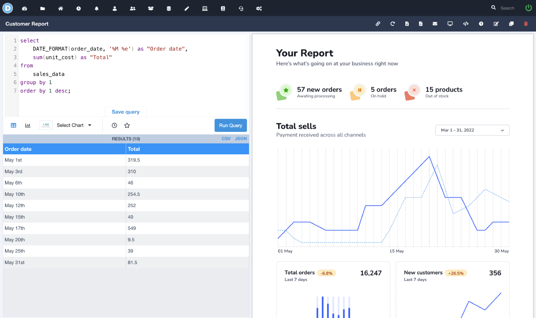Switch to table view icon
Viewport: 536px width, 318px height.
tap(14, 125)
